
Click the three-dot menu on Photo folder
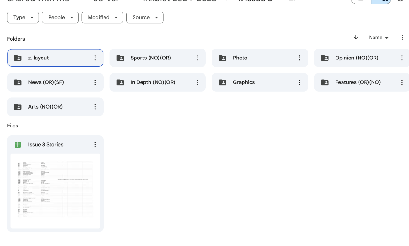pos(299,58)
